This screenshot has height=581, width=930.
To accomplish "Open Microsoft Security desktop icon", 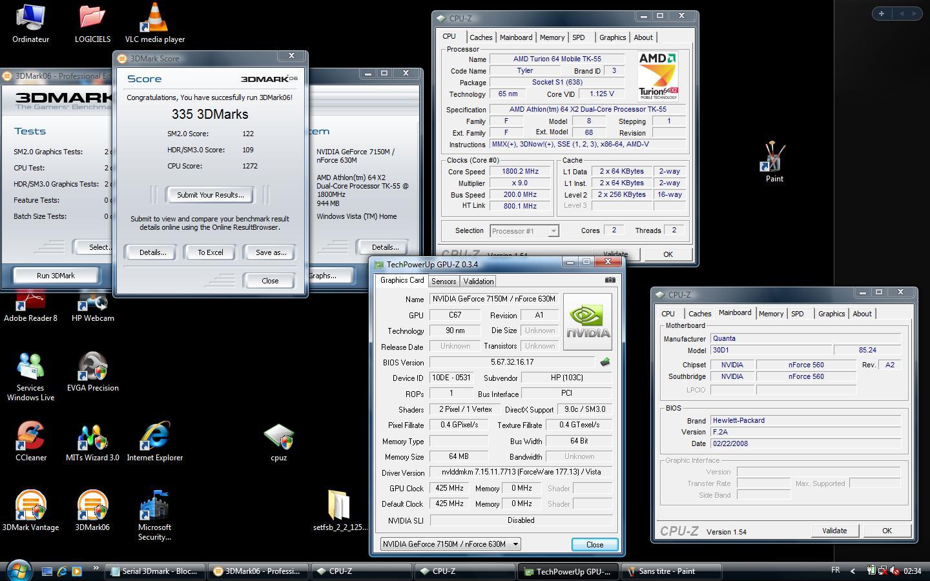I will click(x=155, y=515).
